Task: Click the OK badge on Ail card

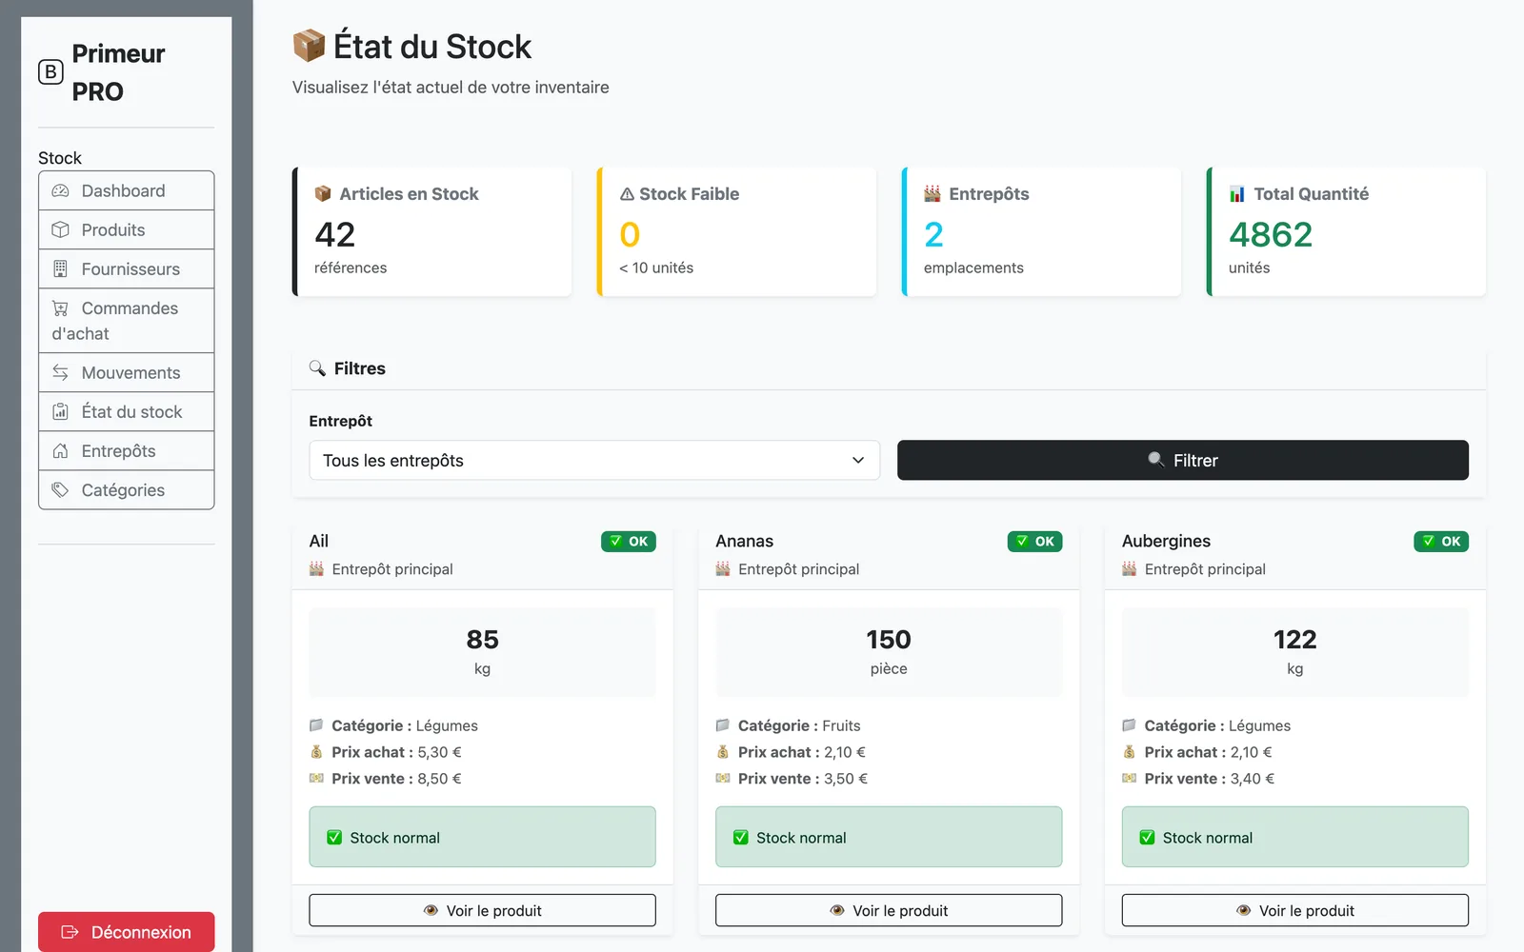Action: pos(629,542)
